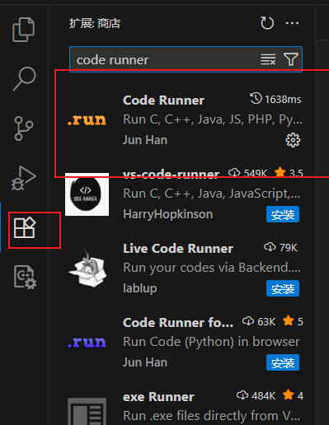The width and height of the screenshot is (329, 425).
Task: Click exe Runner 484K download count
Action: click(x=256, y=395)
